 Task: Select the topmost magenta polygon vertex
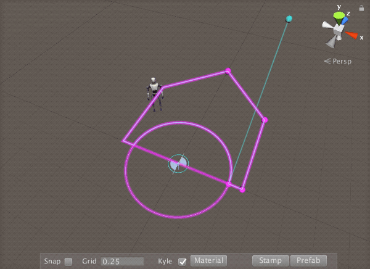[x=228, y=71]
